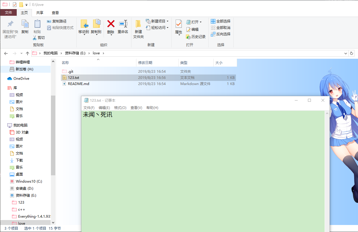Viewport: 358px width, 232px height.
Task: Click Invert Selection option
Action: coord(220,34)
